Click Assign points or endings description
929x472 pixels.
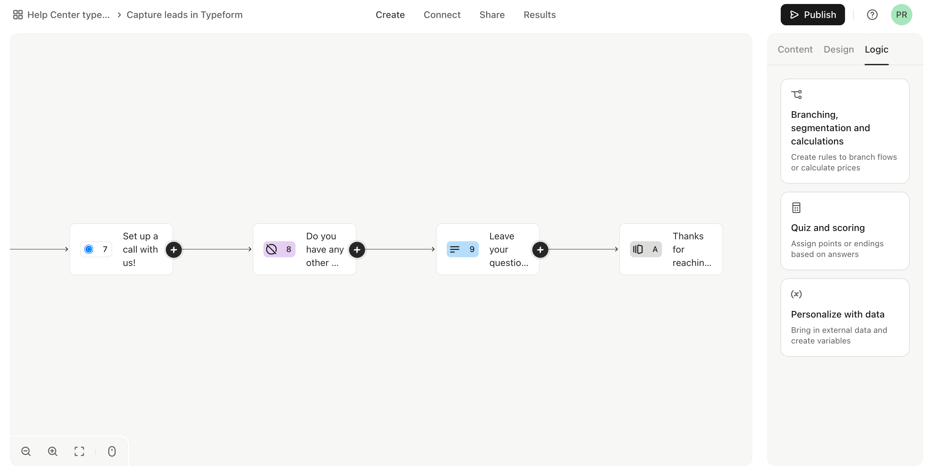[x=837, y=249]
